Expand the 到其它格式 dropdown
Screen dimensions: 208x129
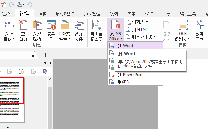[141, 37]
